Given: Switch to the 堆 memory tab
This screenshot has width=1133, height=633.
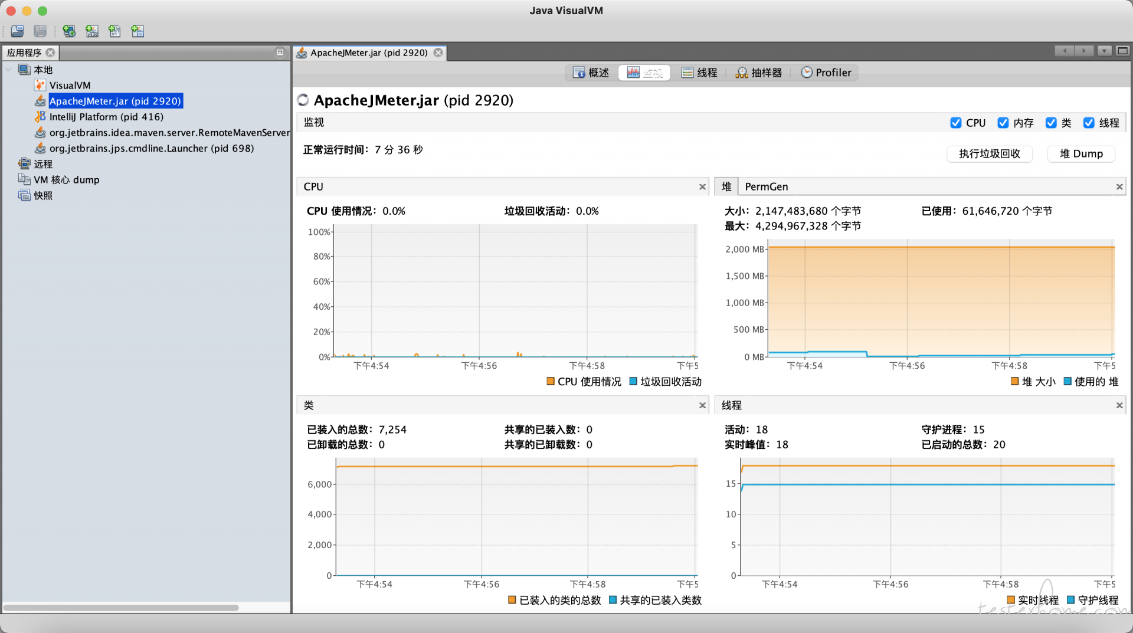Looking at the screenshot, I should pos(726,186).
